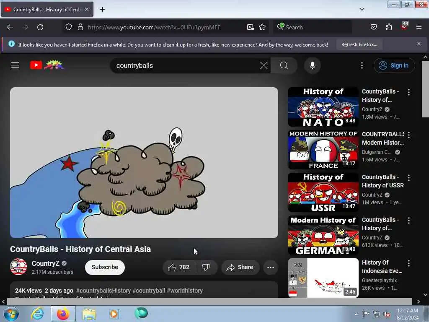Click the vertical page scrollbar thumb
The image size is (429, 322).
425,89
